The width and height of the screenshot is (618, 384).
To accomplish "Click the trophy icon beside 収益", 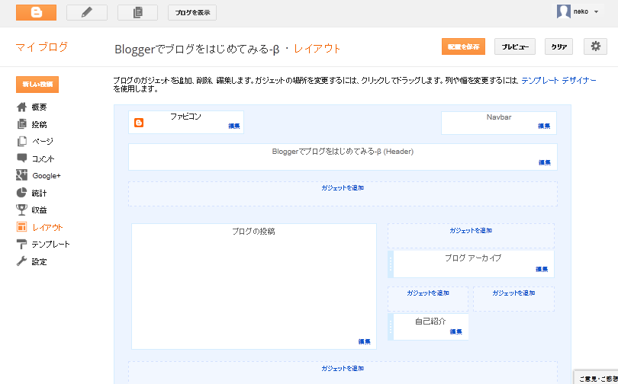I will pos(21,210).
